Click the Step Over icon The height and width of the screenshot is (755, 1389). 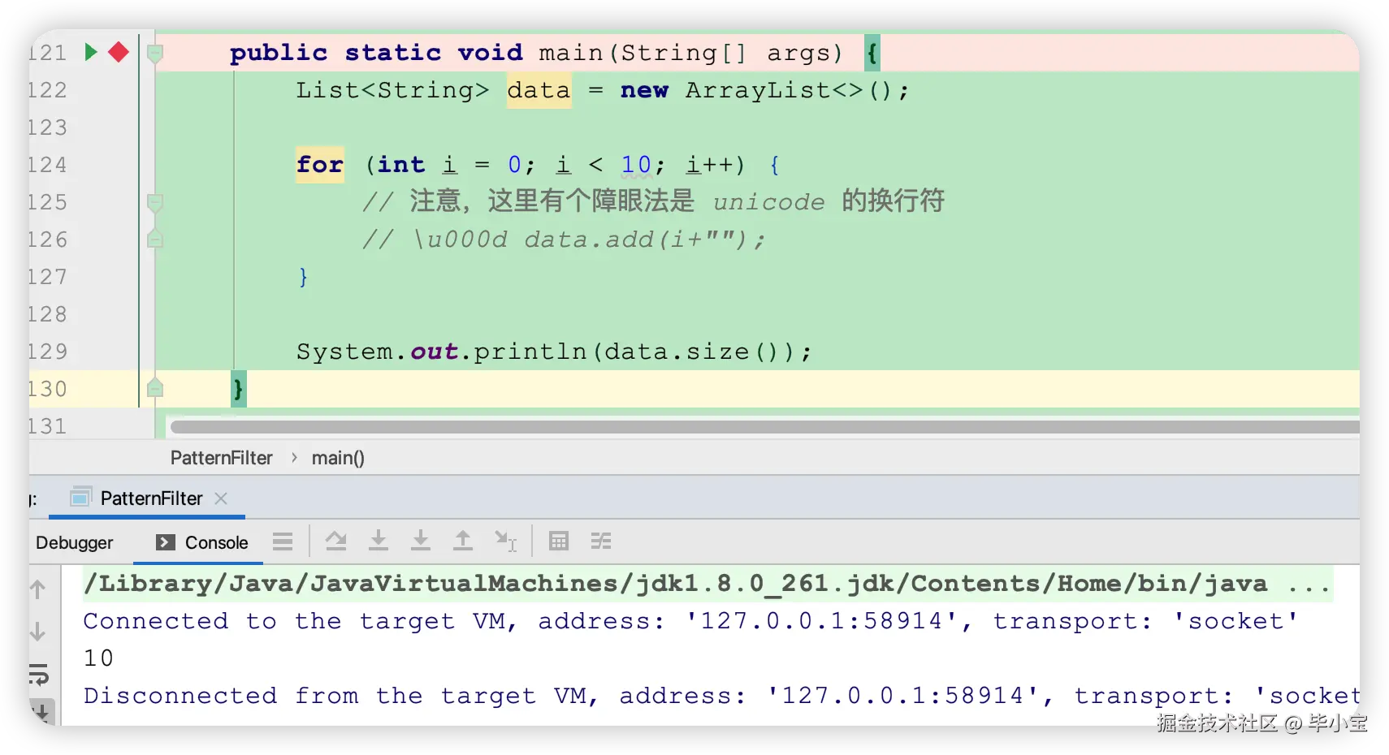pos(336,541)
